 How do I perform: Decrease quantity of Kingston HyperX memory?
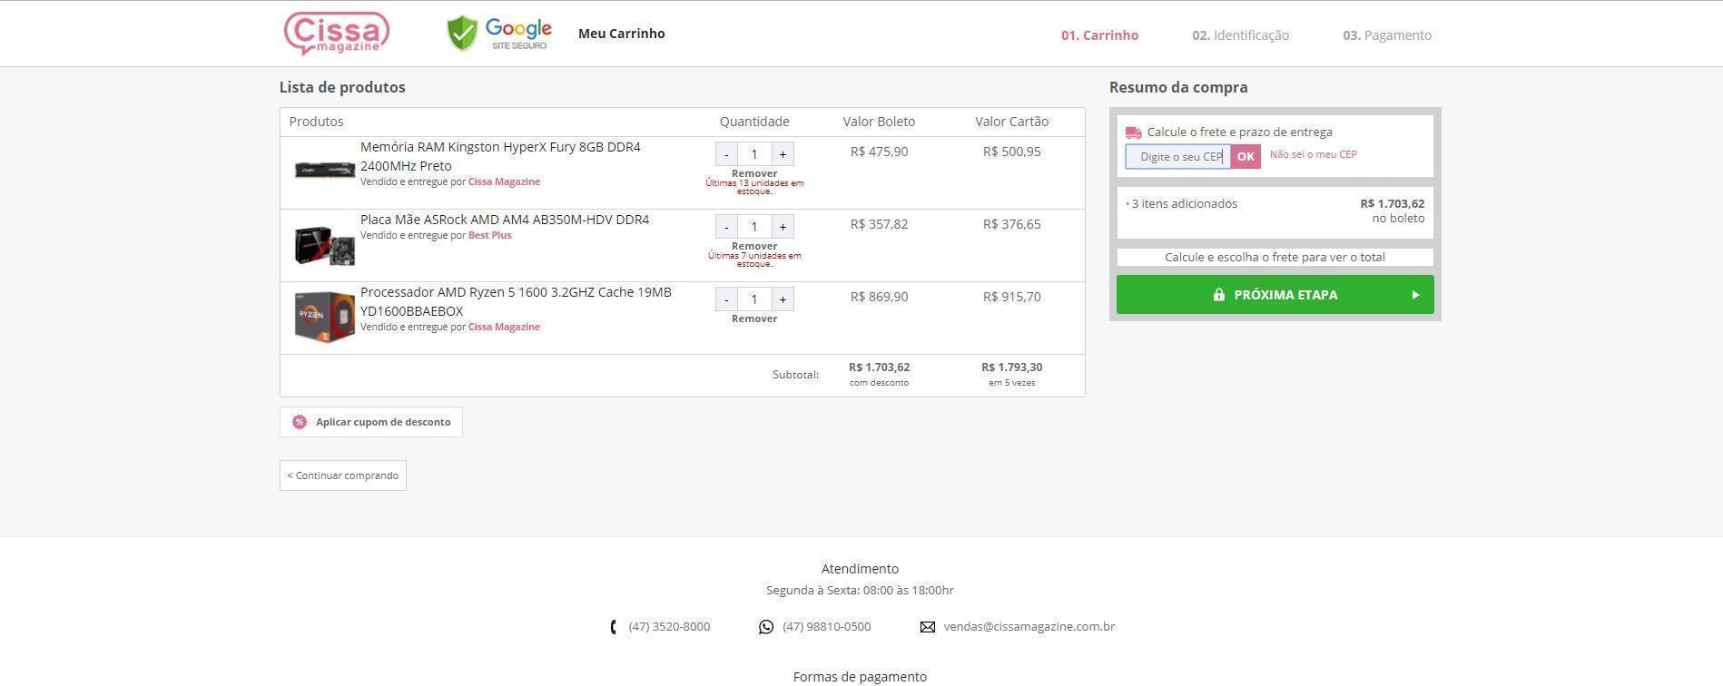coord(726,154)
